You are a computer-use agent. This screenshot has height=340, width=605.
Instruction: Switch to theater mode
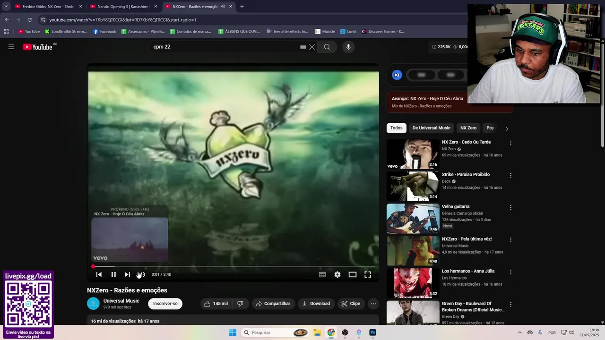(x=353, y=274)
